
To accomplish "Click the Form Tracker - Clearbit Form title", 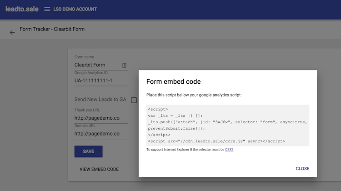I will [x=52, y=29].
